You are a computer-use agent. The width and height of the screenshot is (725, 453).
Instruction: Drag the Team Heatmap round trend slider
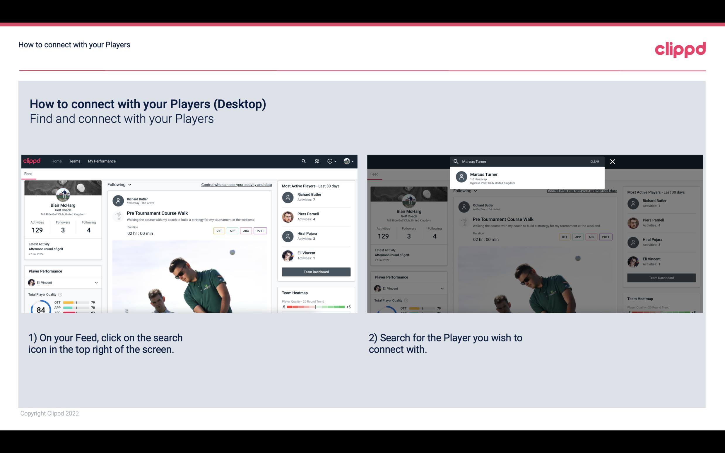(x=315, y=307)
